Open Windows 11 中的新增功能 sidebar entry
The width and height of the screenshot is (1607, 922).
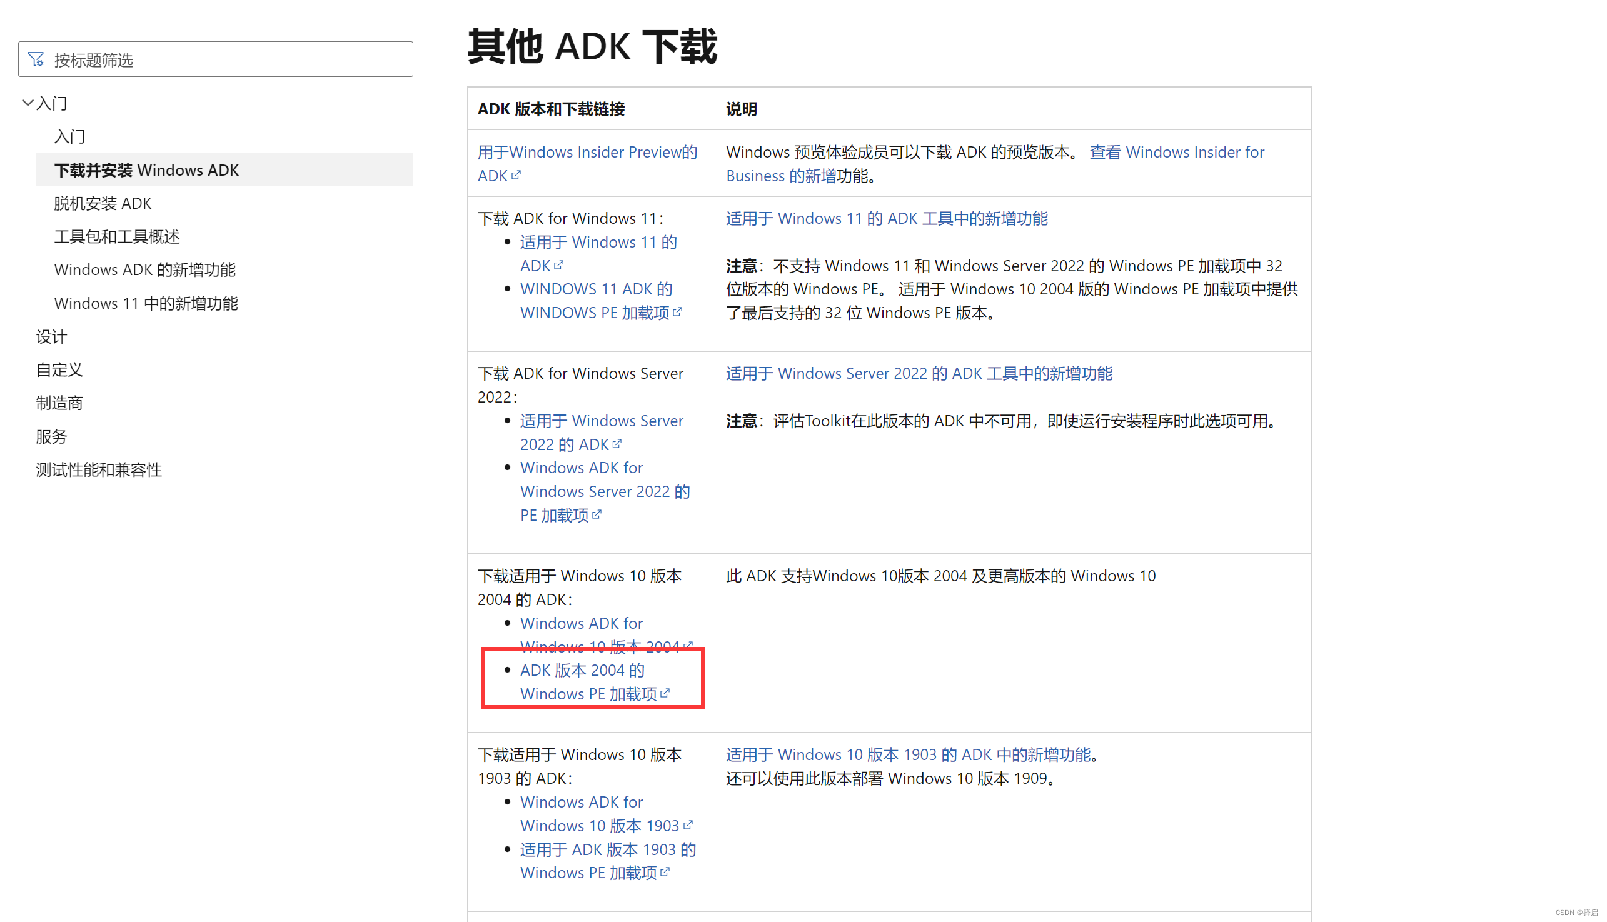pos(146,303)
